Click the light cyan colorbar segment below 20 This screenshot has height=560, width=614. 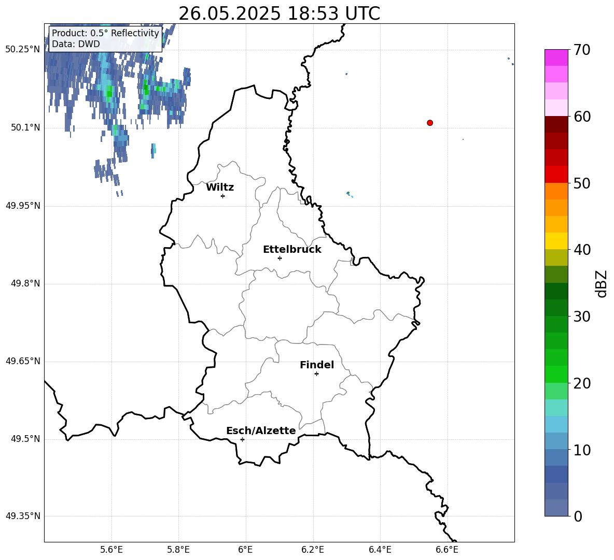556,408
